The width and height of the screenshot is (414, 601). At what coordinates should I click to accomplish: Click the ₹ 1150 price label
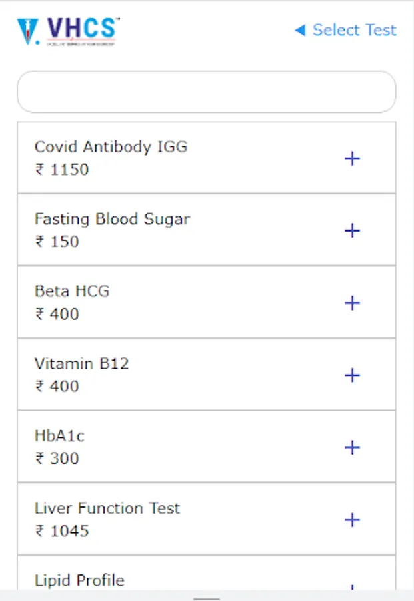(x=62, y=170)
